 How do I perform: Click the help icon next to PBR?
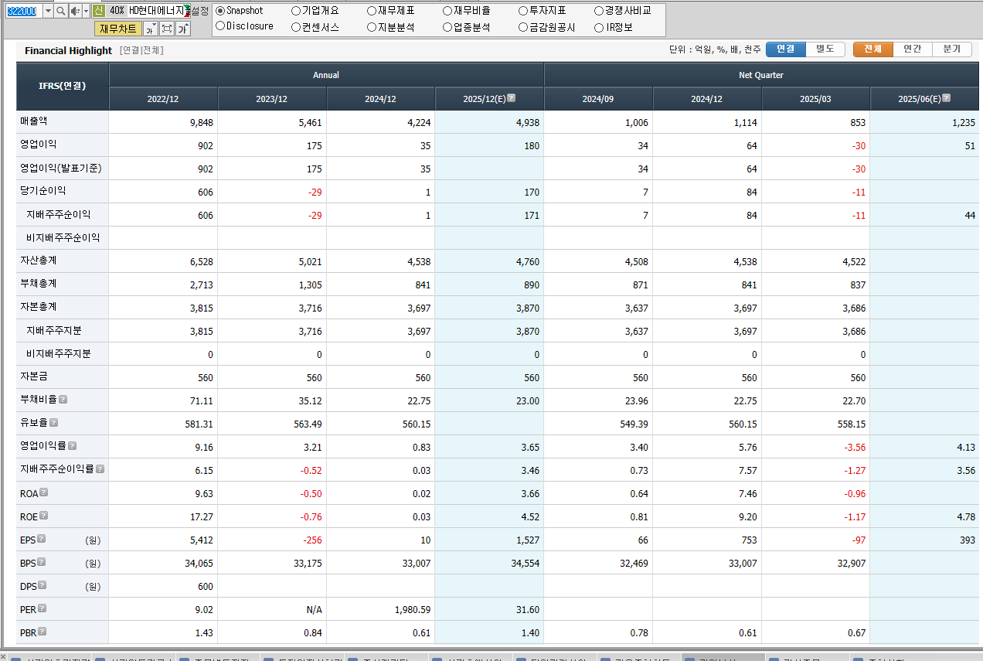(x=42, y=632)
